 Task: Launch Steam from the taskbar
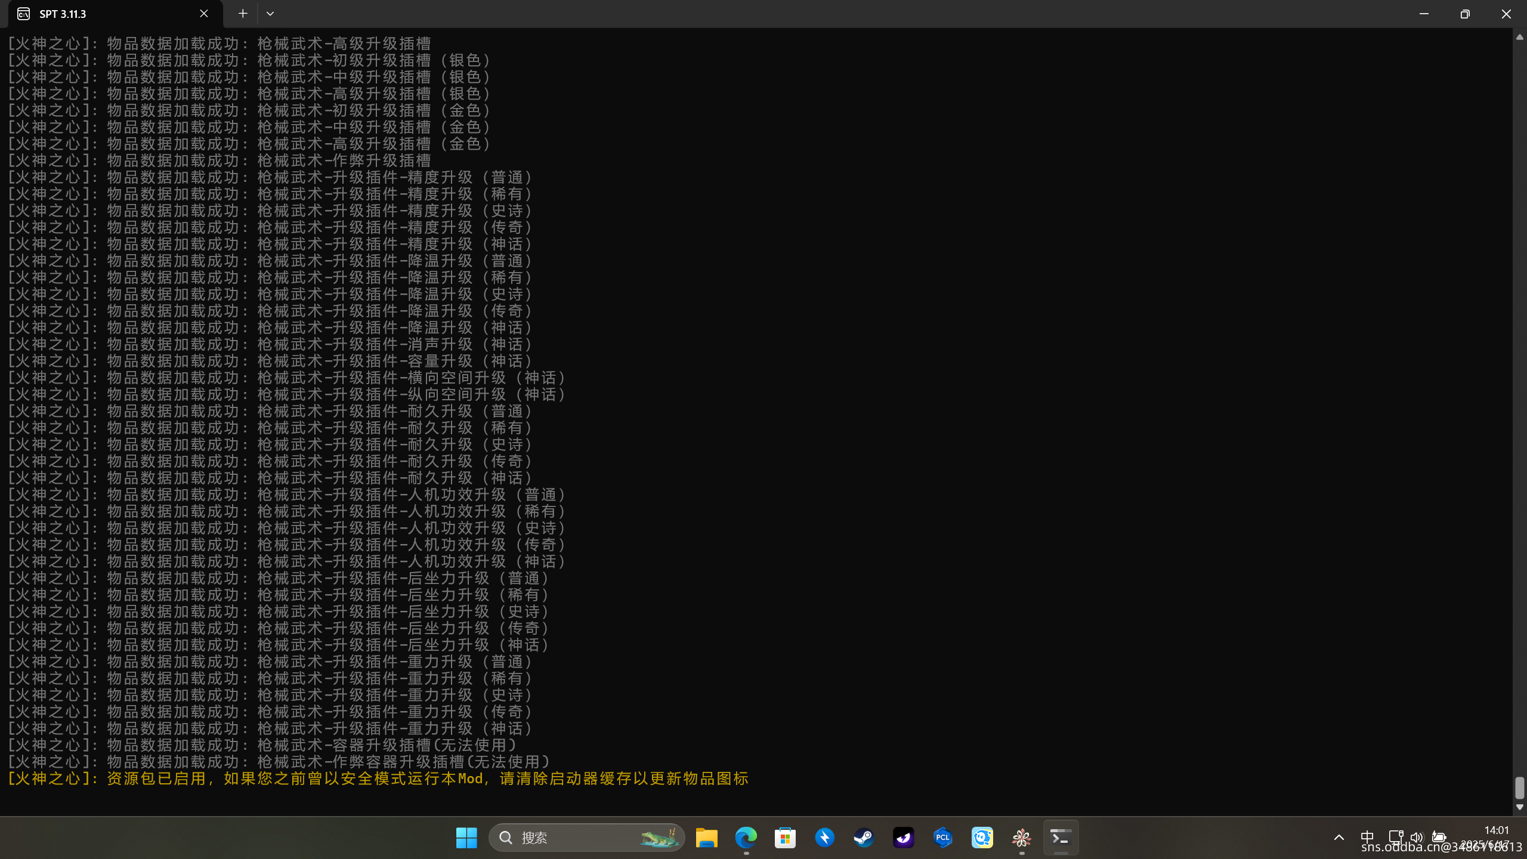864,838
